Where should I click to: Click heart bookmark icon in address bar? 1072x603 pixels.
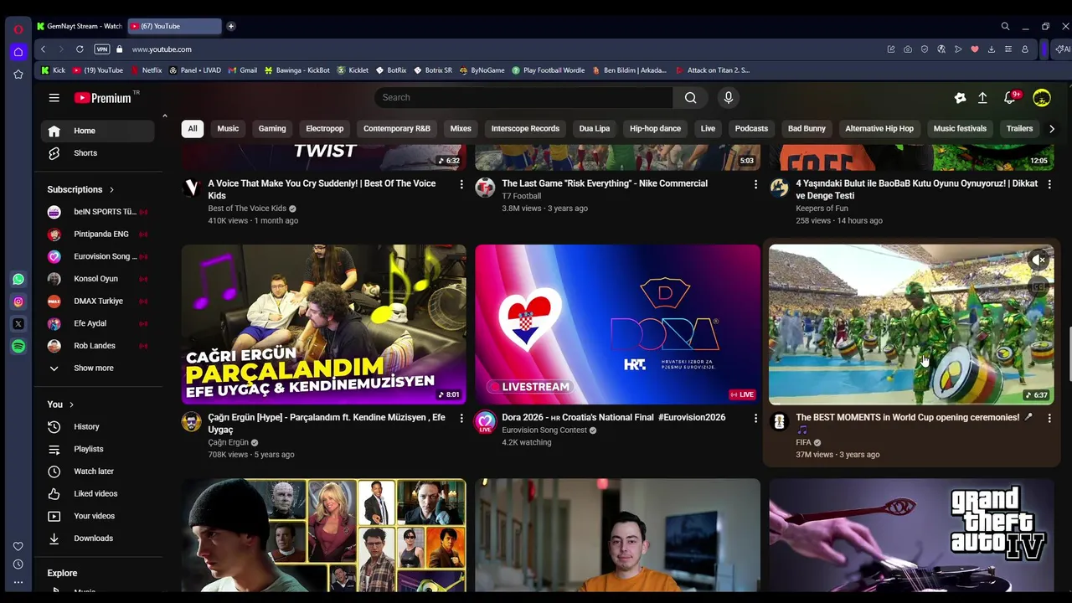[975, 49]
